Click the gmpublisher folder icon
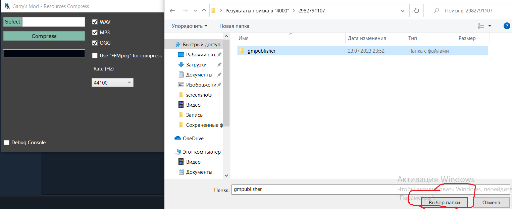 242,51
